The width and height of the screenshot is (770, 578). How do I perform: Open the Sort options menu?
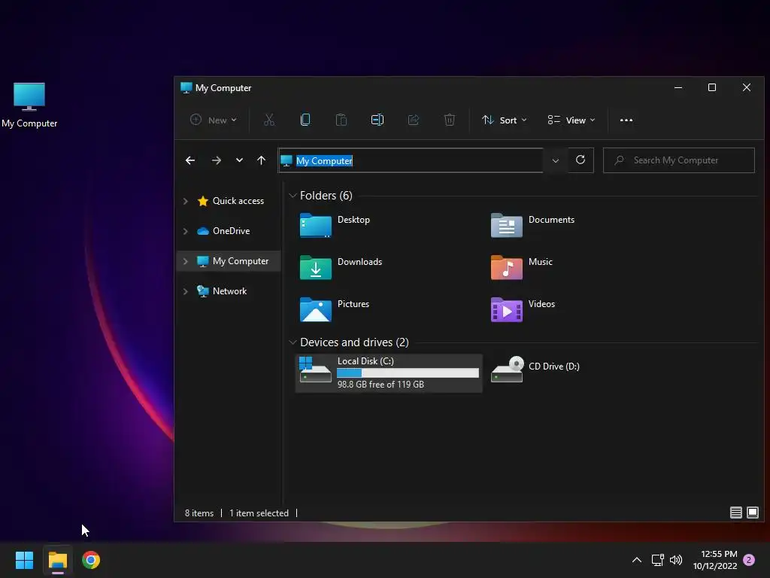505,120
